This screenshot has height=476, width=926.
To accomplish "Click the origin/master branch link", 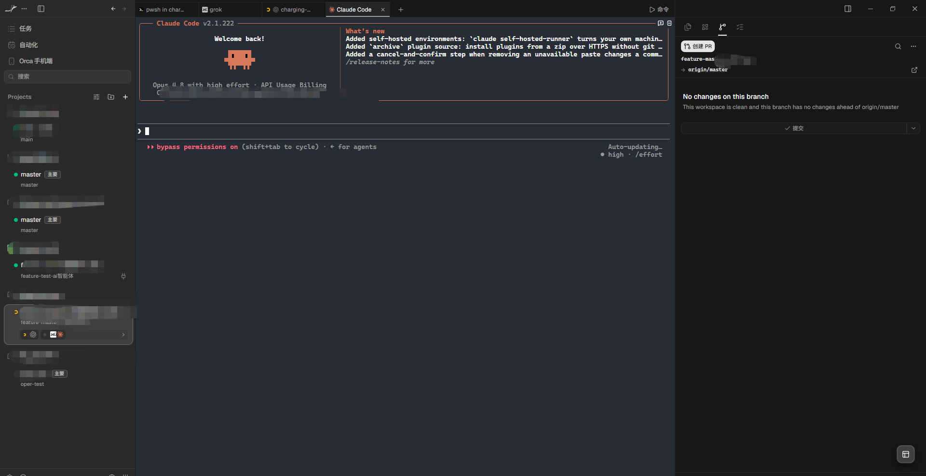I will tap(708, 70).
